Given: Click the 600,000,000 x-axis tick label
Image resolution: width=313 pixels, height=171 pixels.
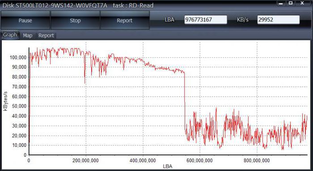Looking at the screenshot, I should (x=199, y=160).
